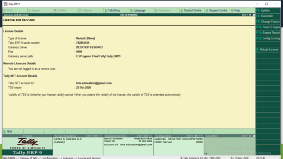This screenshot has width=283, height=159.
Task: Click the clock time in status bar
Action: pyautogui.click(x=261, y=158)
